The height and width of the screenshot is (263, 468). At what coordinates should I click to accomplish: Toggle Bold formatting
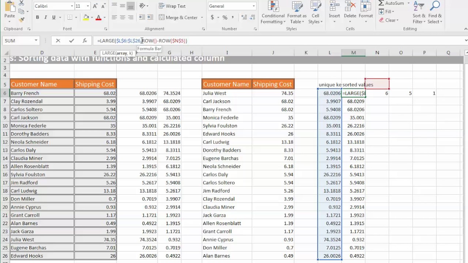click(x=37, y=18)
